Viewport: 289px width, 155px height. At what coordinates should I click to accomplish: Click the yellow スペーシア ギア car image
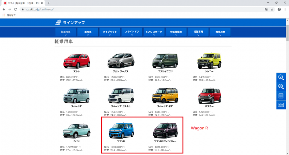click(x=165, y=95)
